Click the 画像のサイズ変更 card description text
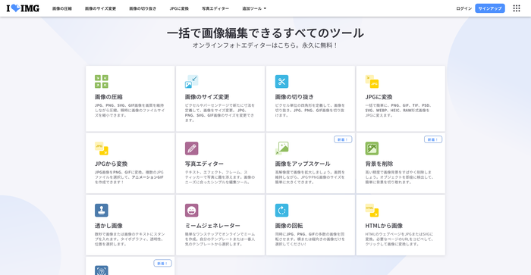The image size is (531, 275). tap(220, 113)
